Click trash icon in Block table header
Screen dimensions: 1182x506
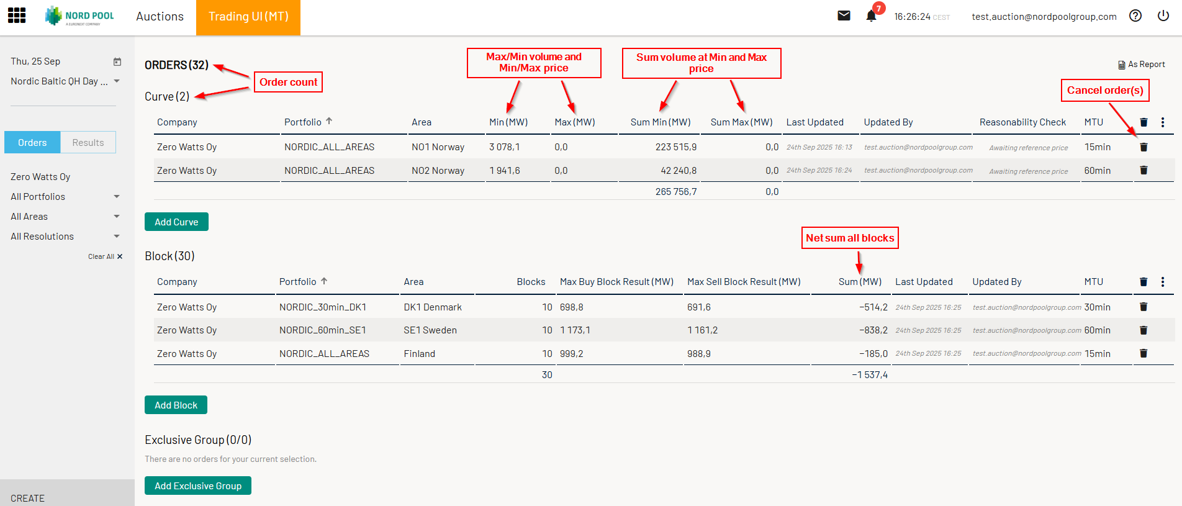coord(1144,282)
